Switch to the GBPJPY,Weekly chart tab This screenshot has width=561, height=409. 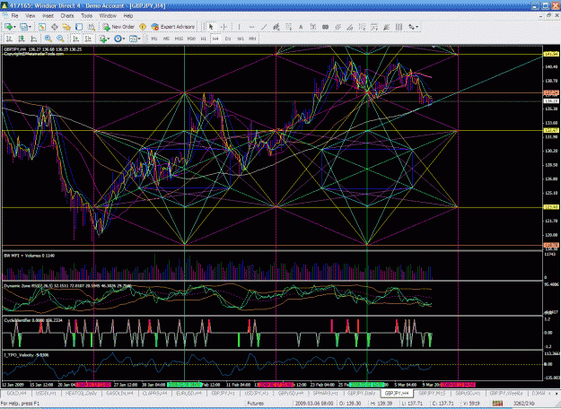coord(506,393)
